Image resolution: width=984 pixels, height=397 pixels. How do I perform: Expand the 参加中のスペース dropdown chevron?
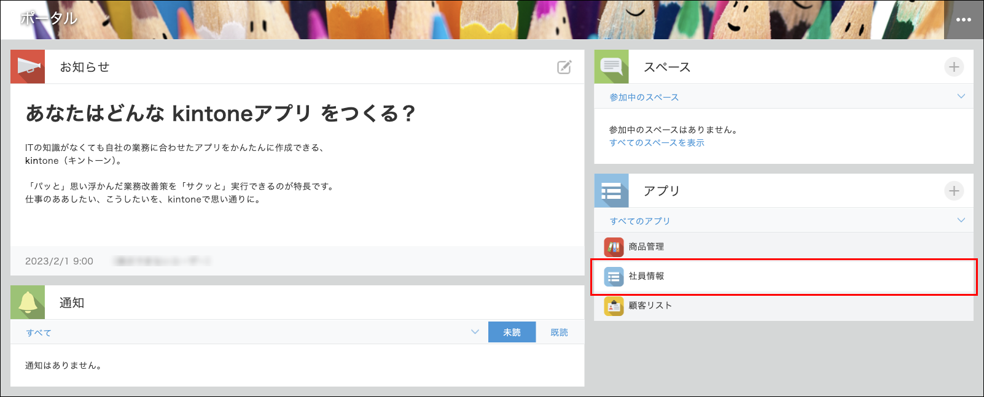(x=961, y=96)
